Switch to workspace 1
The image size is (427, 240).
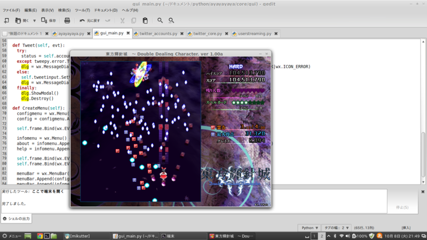coord(314,236)
